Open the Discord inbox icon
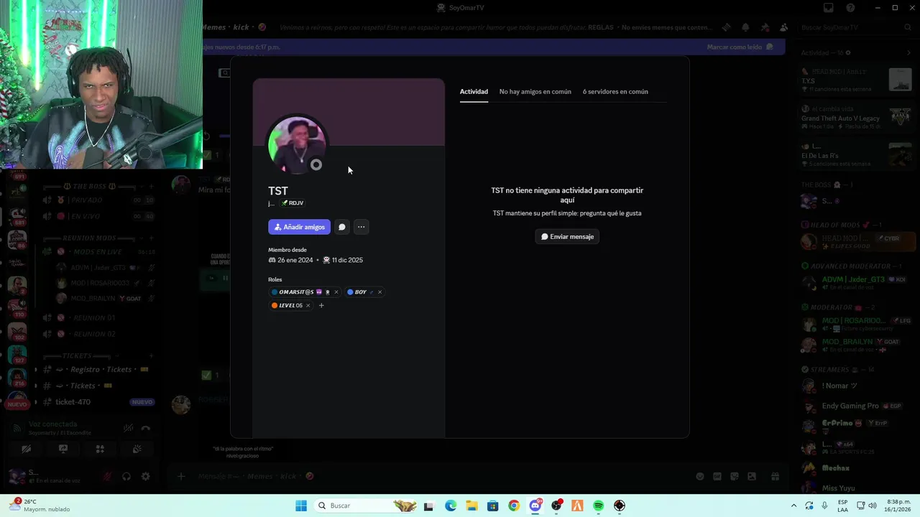920x517 pixels. click(829, 8)
